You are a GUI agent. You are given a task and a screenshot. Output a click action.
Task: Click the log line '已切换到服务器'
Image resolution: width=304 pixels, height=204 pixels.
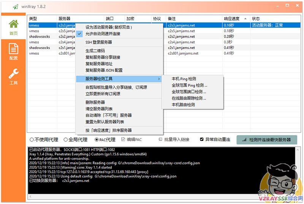click(59, 181)
